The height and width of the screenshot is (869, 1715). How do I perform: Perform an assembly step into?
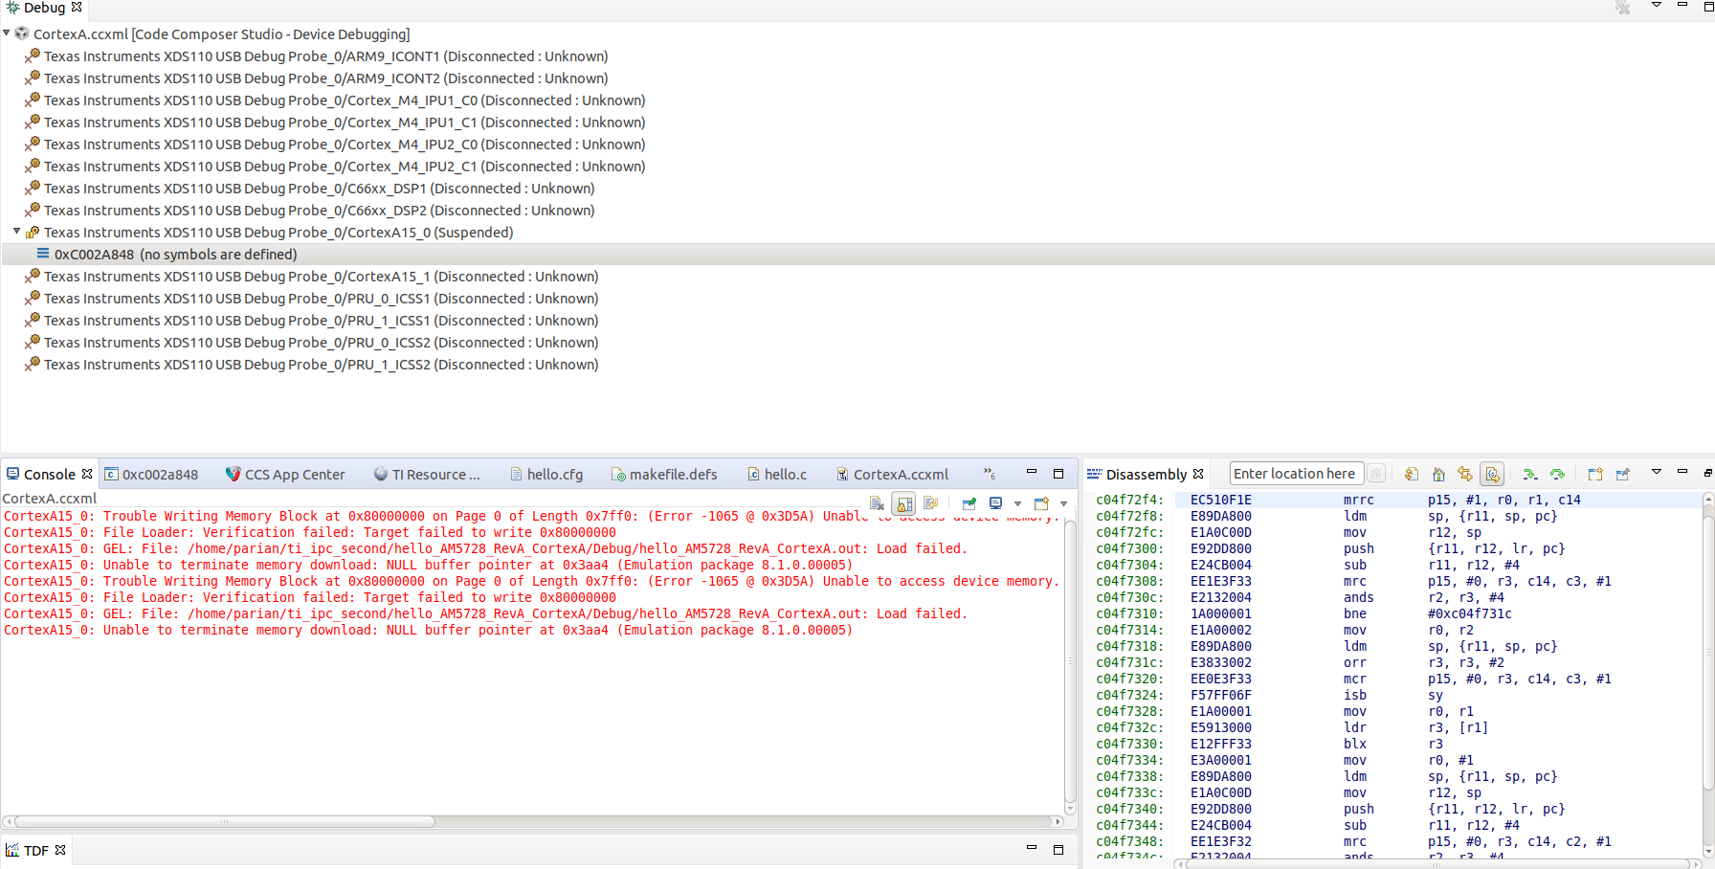[1529, 474]
